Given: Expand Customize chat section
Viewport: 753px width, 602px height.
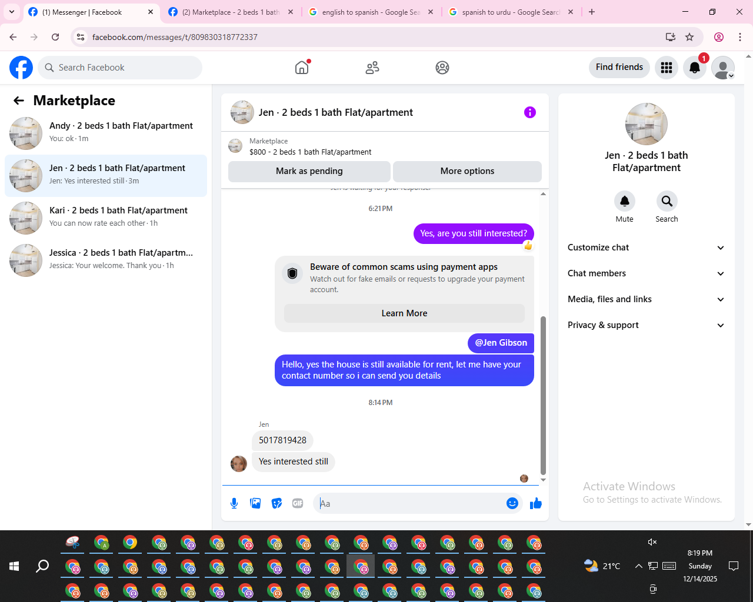Looking at the screenshot, I should point(646,248).
